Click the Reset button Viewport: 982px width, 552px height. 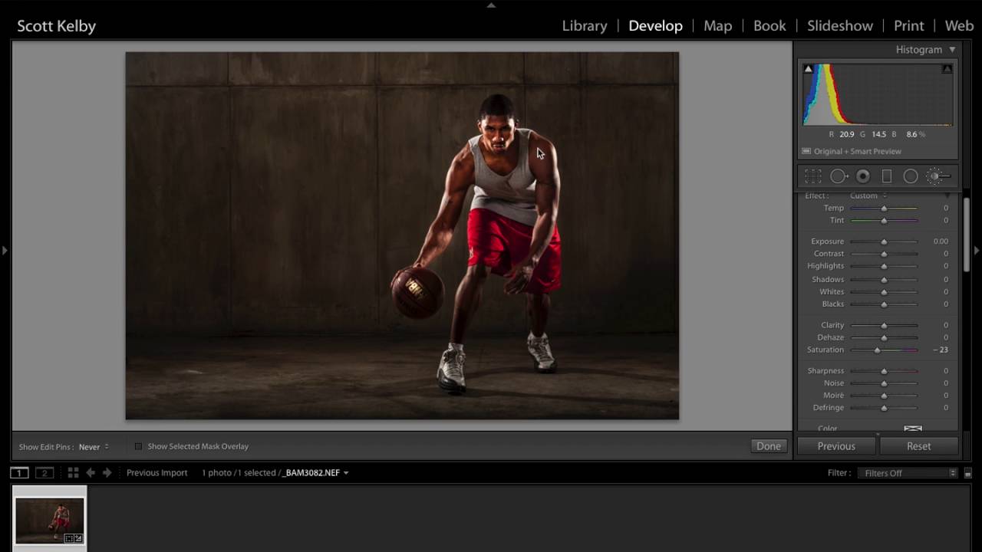918,446
